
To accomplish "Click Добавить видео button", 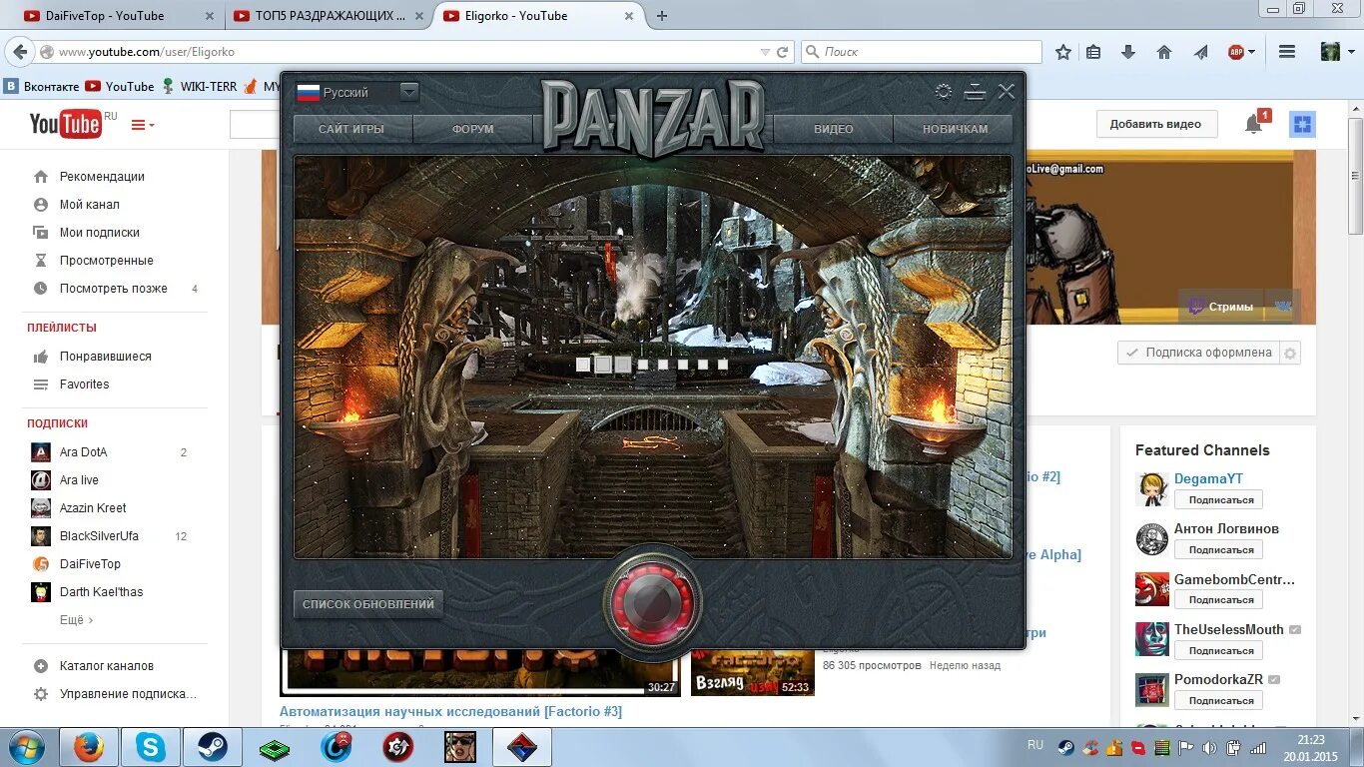I will tap(1155, 124).
